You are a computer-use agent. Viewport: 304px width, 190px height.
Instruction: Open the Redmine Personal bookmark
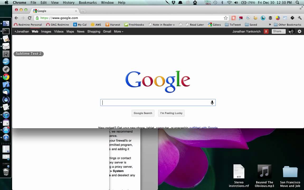(x=28, y=25)
